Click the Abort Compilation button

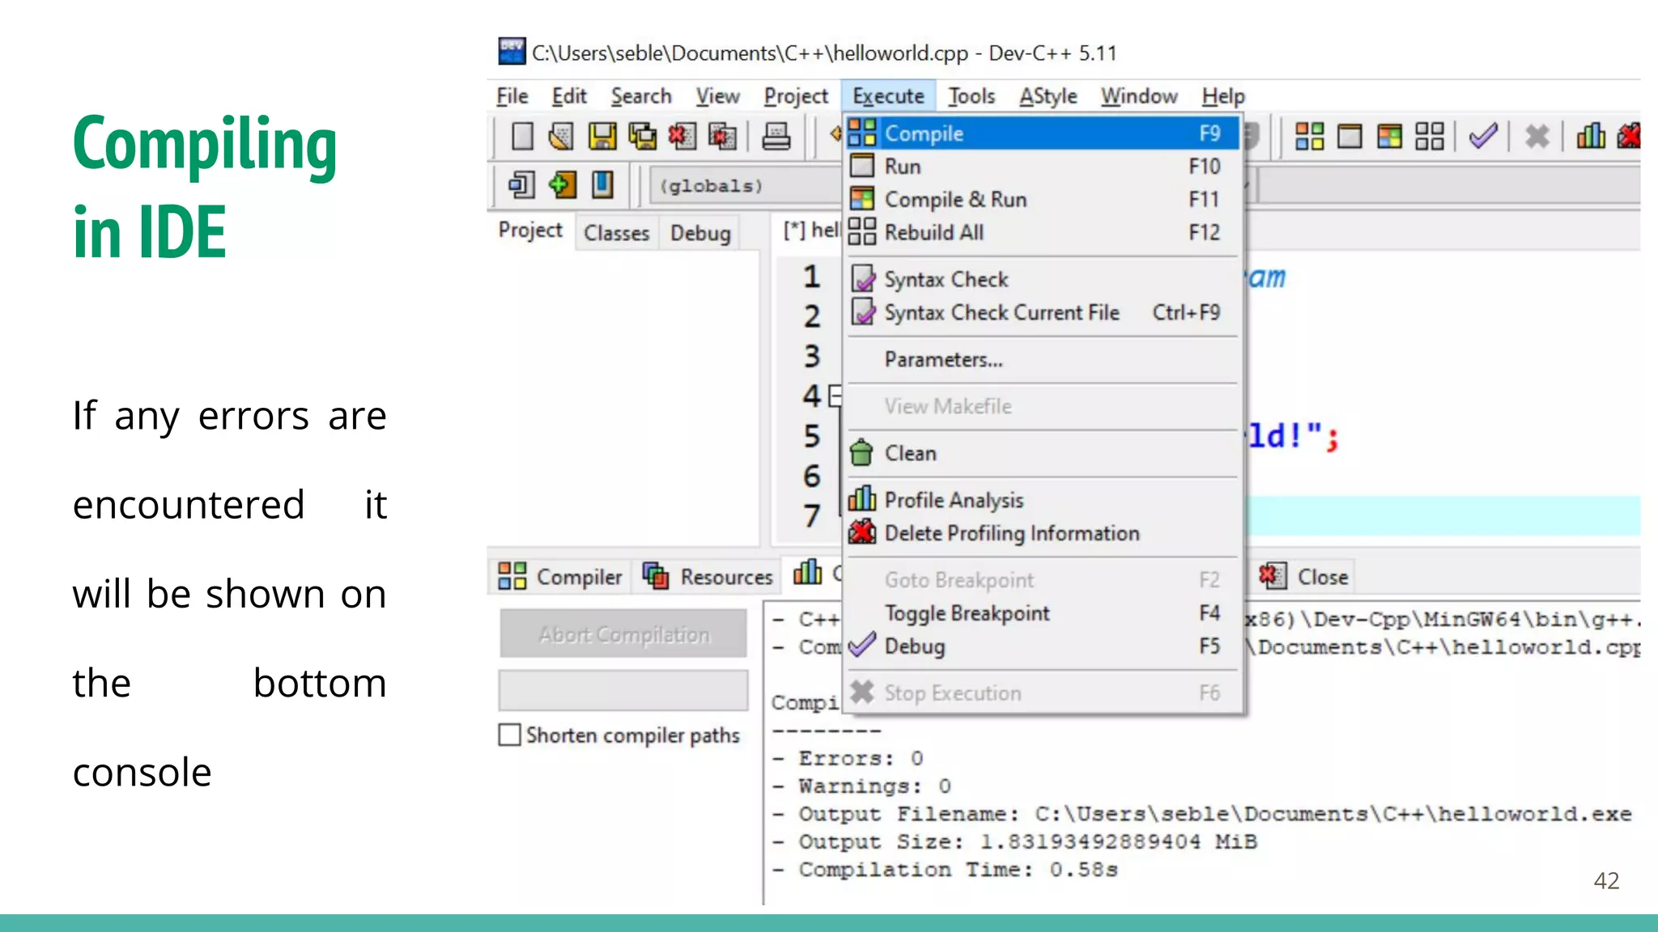click(623, 634)
